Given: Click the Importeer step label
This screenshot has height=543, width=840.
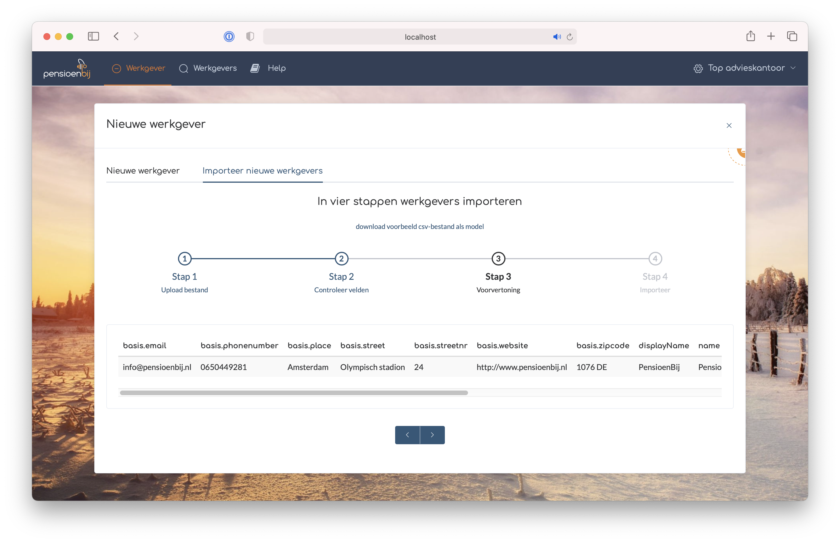Looking at the screenshot, I should (655, 290).
